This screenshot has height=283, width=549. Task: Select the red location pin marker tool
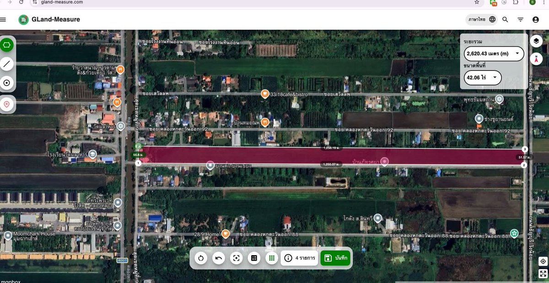point(7,105)
